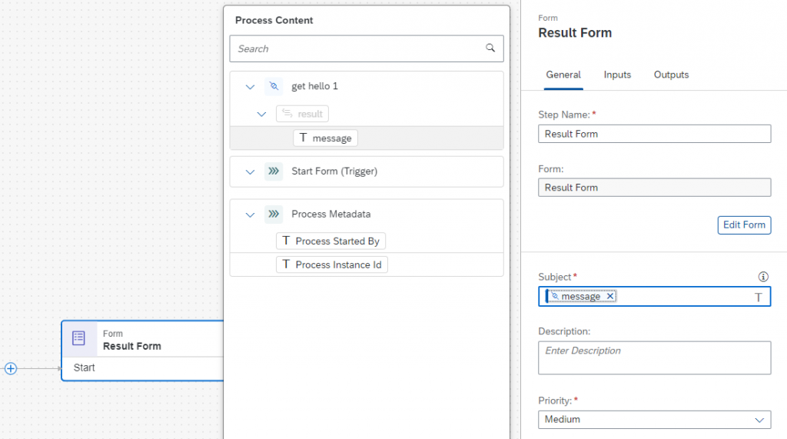Switch to the Outputs tab
The image size is (787, 439).
point(671,75)
